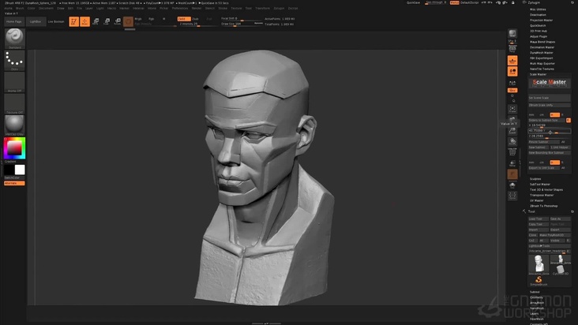Click the SwitchColor button
The width and height of the screenshot is (578, 325).
pyautogui.click(x=14, y=177)
